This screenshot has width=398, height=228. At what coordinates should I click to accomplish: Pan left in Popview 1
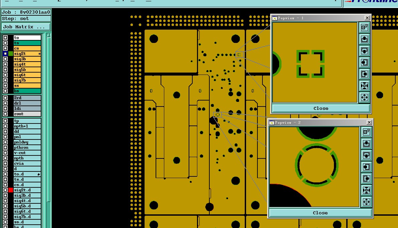[x=364, y=62]
